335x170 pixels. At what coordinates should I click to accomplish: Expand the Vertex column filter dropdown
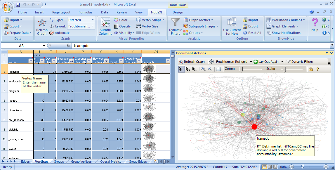coord(30,61)
